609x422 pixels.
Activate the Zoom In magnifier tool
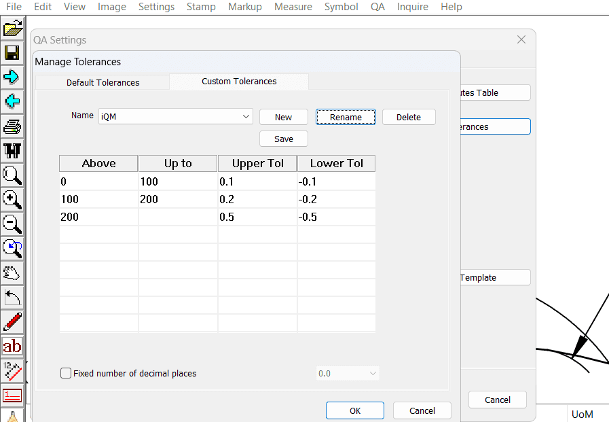(12, 199)
